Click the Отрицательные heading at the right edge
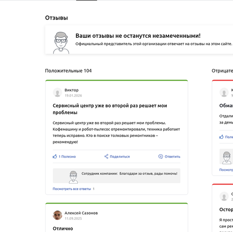The width and height of the screenshot is (233, 232). [x=222, y=71]
